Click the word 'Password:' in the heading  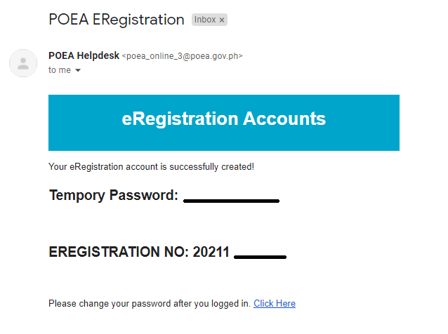click(x=144, y=195)
